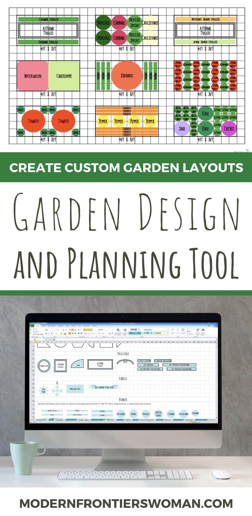Screen dimensions: 252x516
Task: Click the Pyramid Trellis shape
Action: 60,366
